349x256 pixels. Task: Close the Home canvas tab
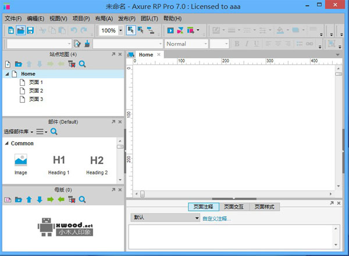point(159,54)
